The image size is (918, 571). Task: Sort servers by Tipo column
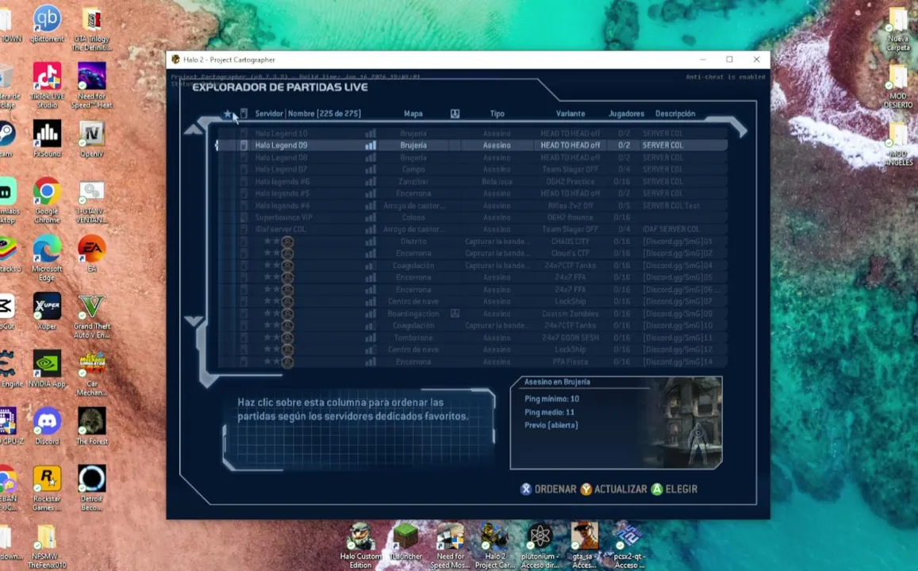[497, 113]
